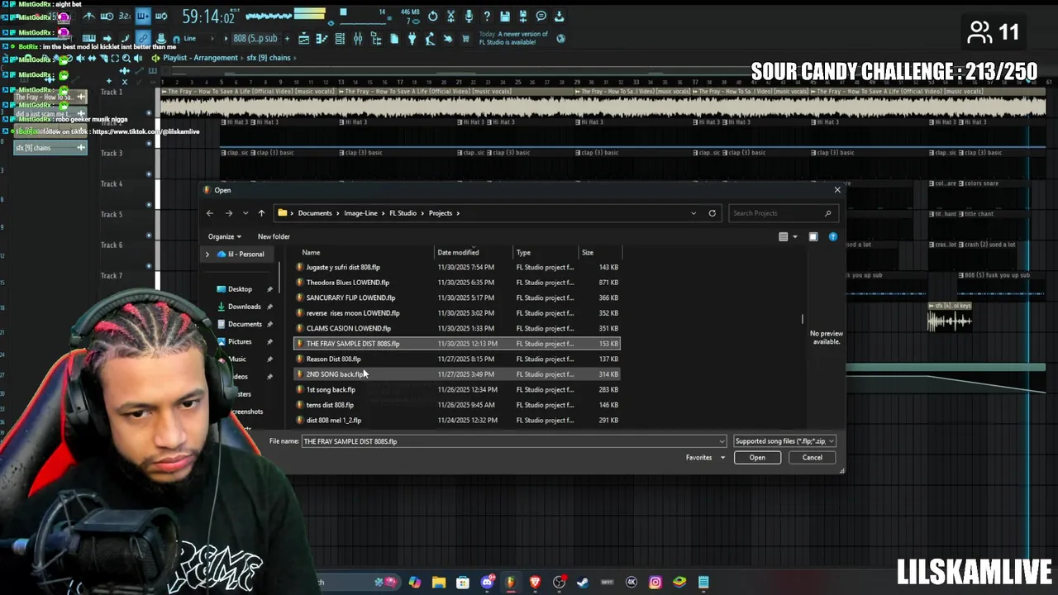Open the pattern selector 808 (5..p sub
1058x595 pixels.
point(255,39)
